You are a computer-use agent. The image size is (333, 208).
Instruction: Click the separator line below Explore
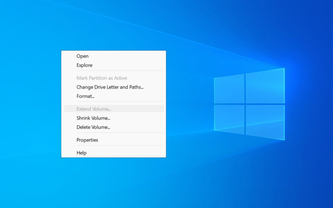coord(119,71)
